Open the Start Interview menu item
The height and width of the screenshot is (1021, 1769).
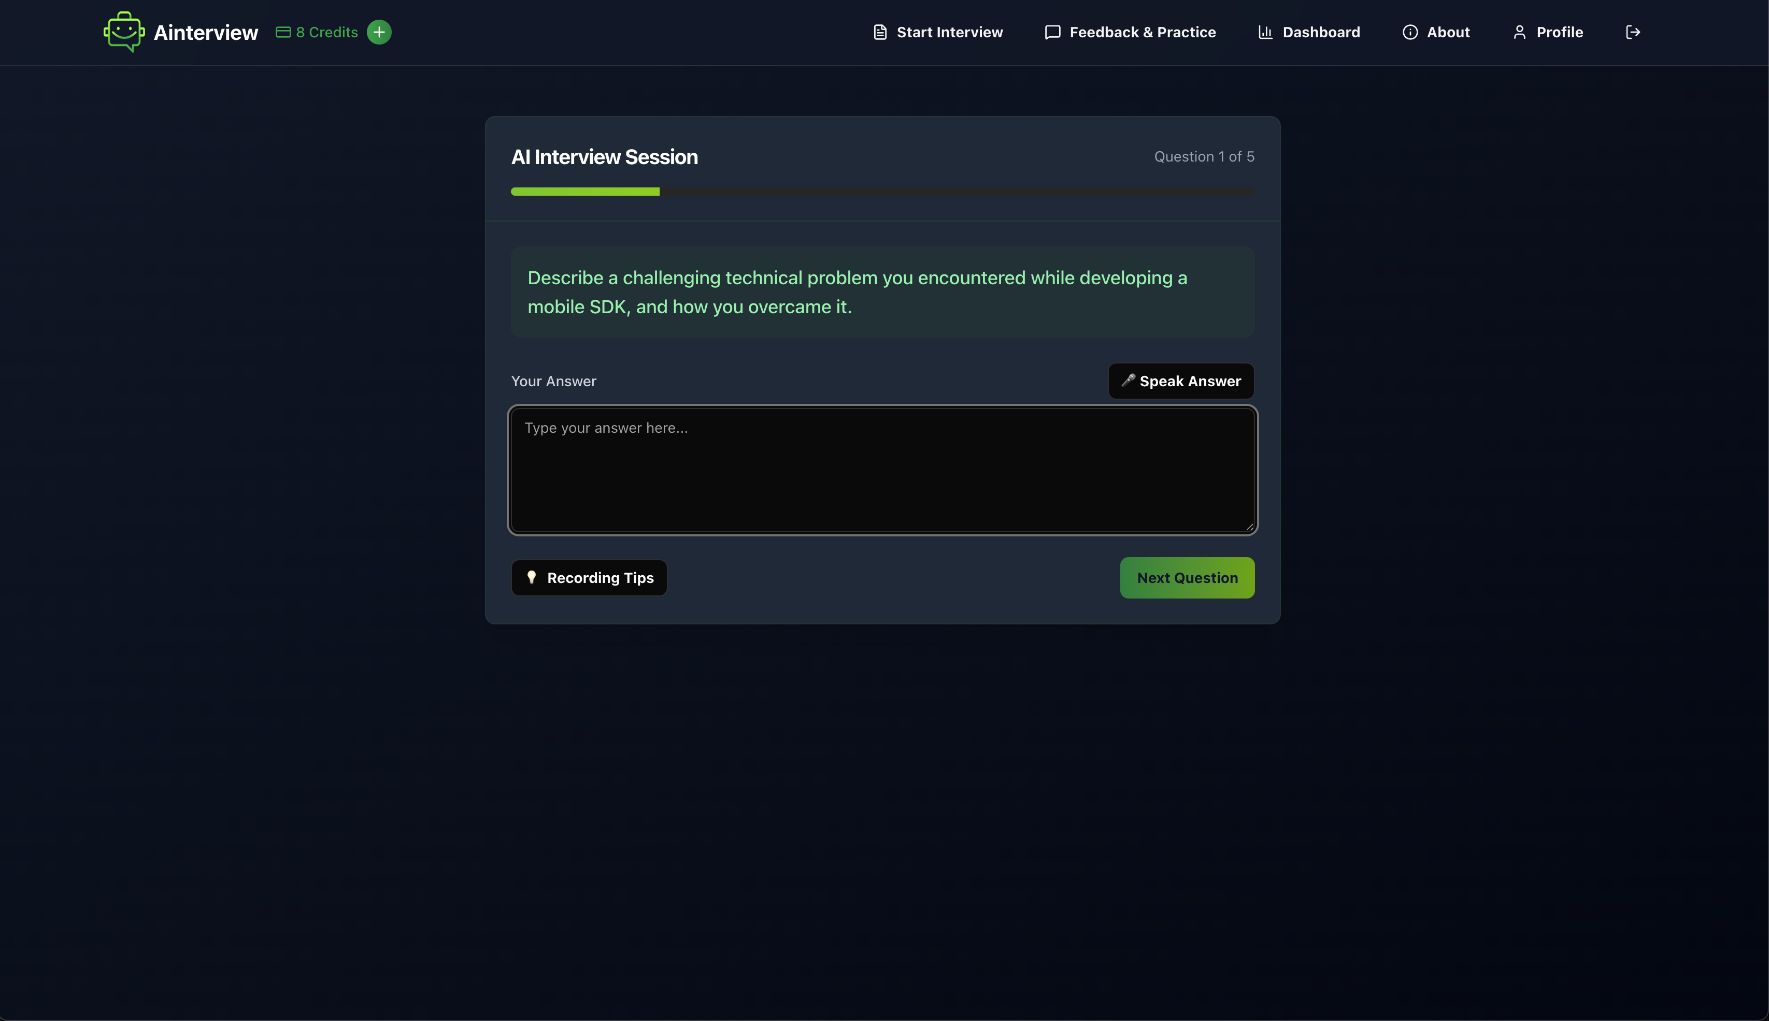949,32
